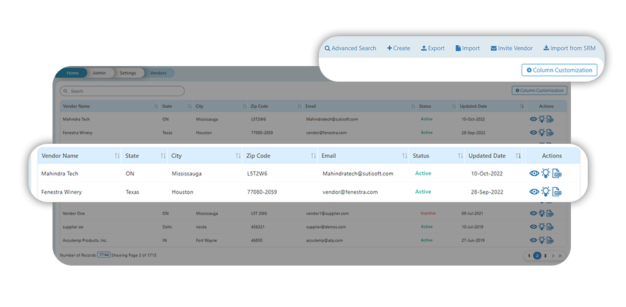
Task: Jump to the last page arrow
Action: click(560, 256)
